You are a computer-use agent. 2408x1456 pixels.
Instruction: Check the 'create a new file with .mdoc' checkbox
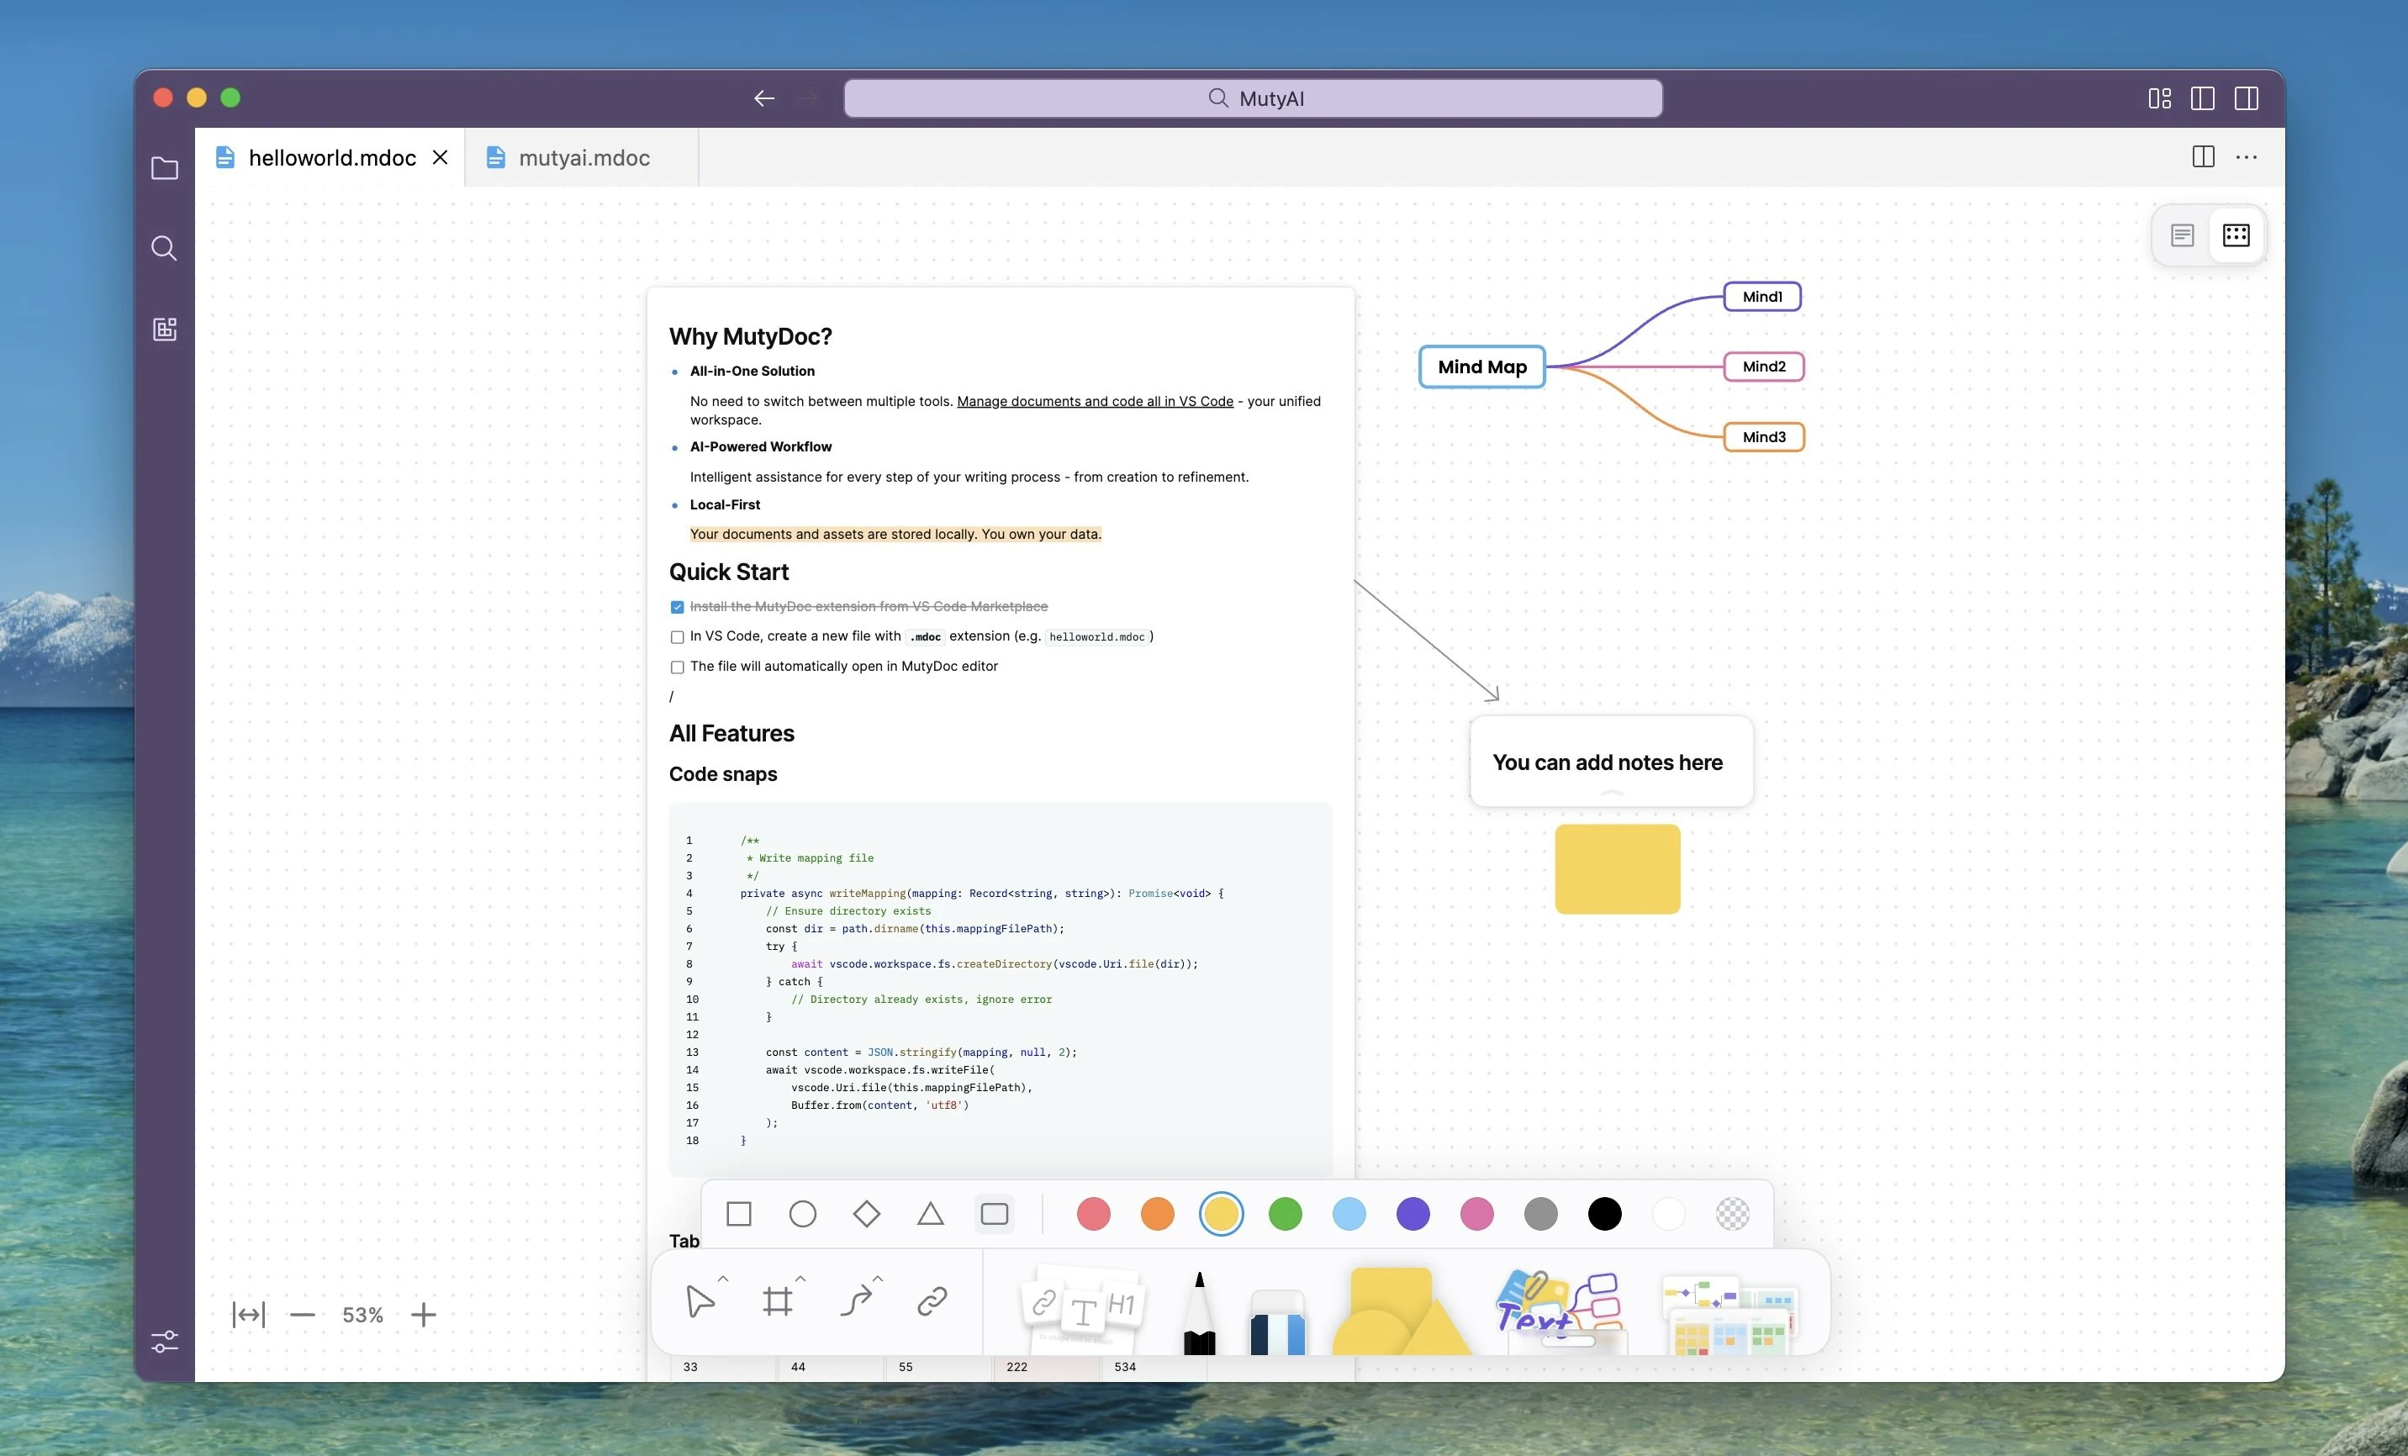coord(678,636)
